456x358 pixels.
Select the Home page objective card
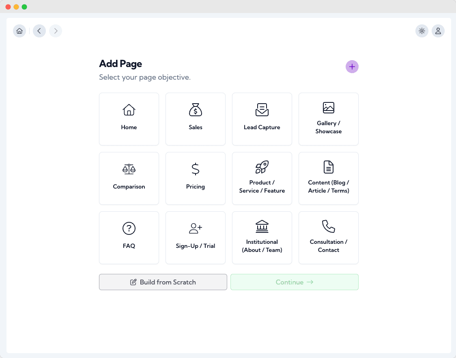pyautogui.click(x=129, y=119)
